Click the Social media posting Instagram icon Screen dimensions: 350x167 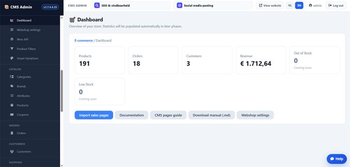[x=180, y=5]
